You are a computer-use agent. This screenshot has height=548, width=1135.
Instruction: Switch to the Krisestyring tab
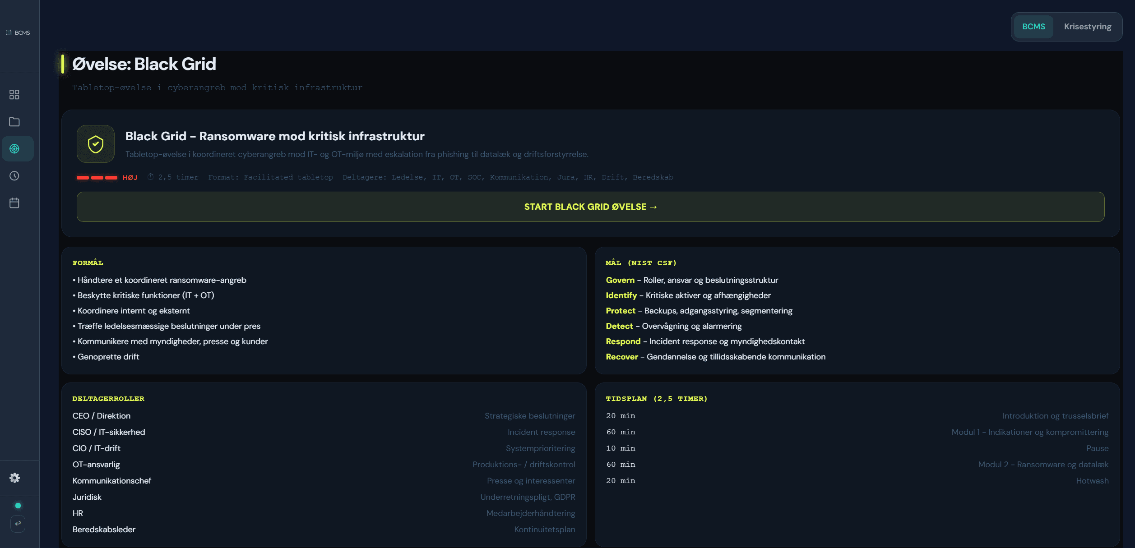[1087, 27]
